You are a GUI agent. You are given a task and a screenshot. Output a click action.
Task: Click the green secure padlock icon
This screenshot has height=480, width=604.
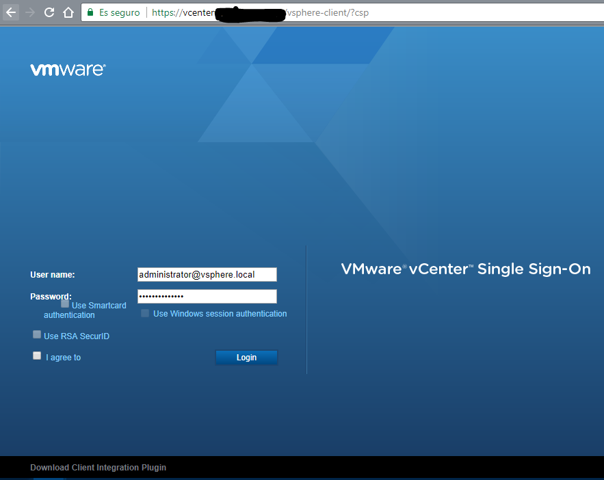point(90,12)
